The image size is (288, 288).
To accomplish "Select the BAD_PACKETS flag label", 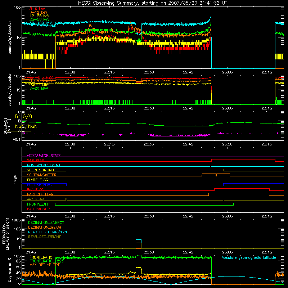I will pyautogui.click(x=39, y=209).
